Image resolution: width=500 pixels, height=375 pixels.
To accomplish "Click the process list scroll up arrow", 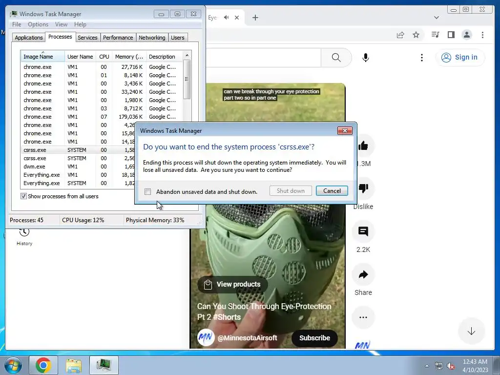I will tap(187, 55).
